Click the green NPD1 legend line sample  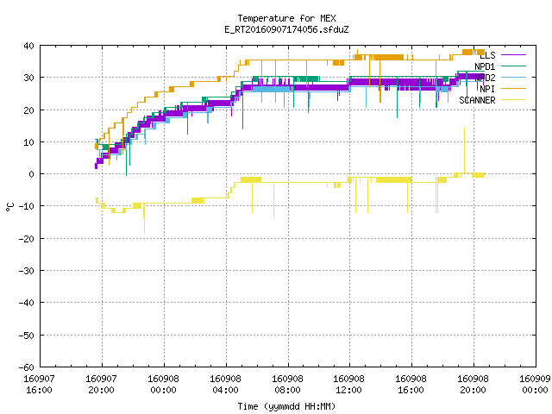pyautogui.click(x=513, y=66)
